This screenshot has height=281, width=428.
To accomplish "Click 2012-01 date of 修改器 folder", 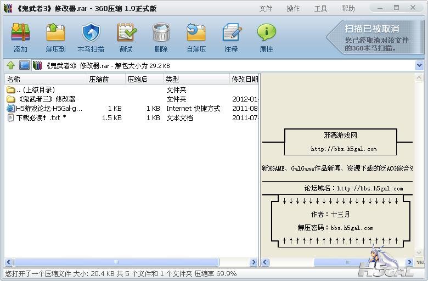I will click(245, 99).
